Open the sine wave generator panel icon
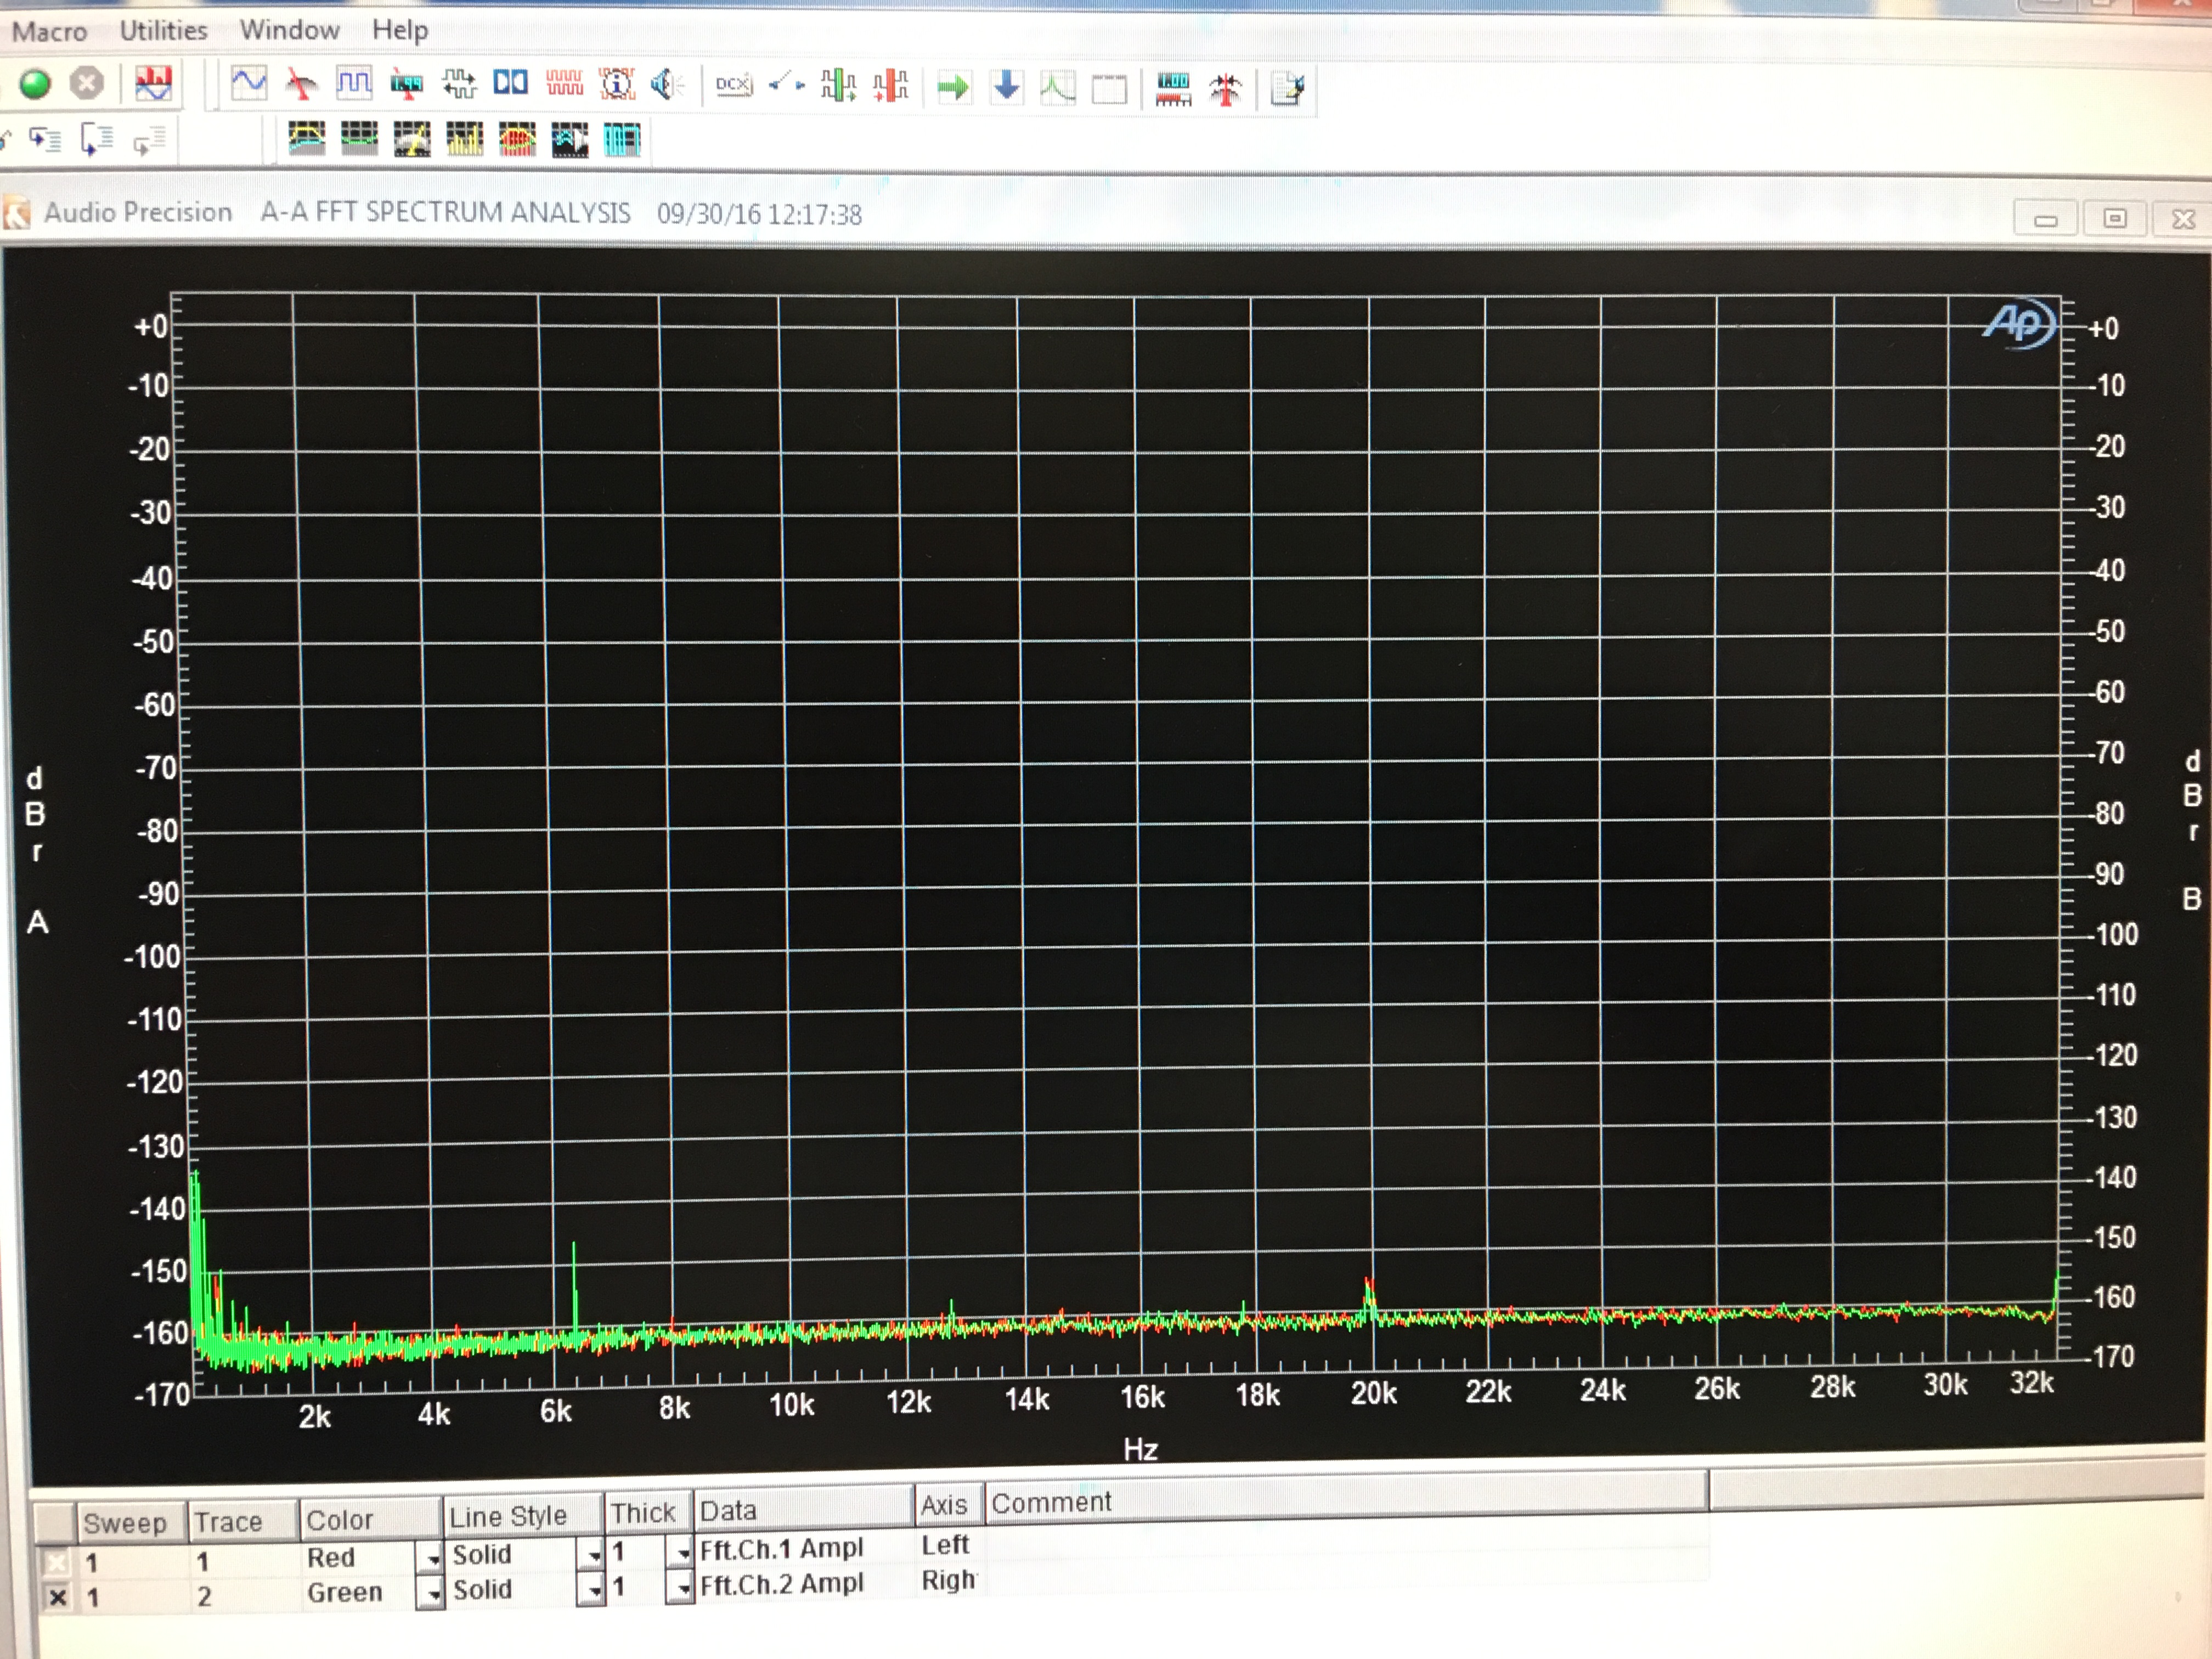 pos(248,83)
